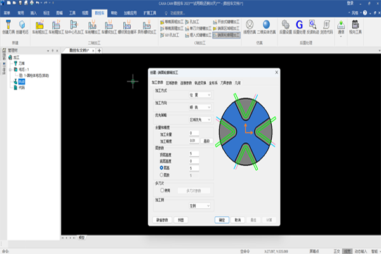Open the 加工方式 dropdown
Viewport: 381px width, 254px height.
pos(201,93)
